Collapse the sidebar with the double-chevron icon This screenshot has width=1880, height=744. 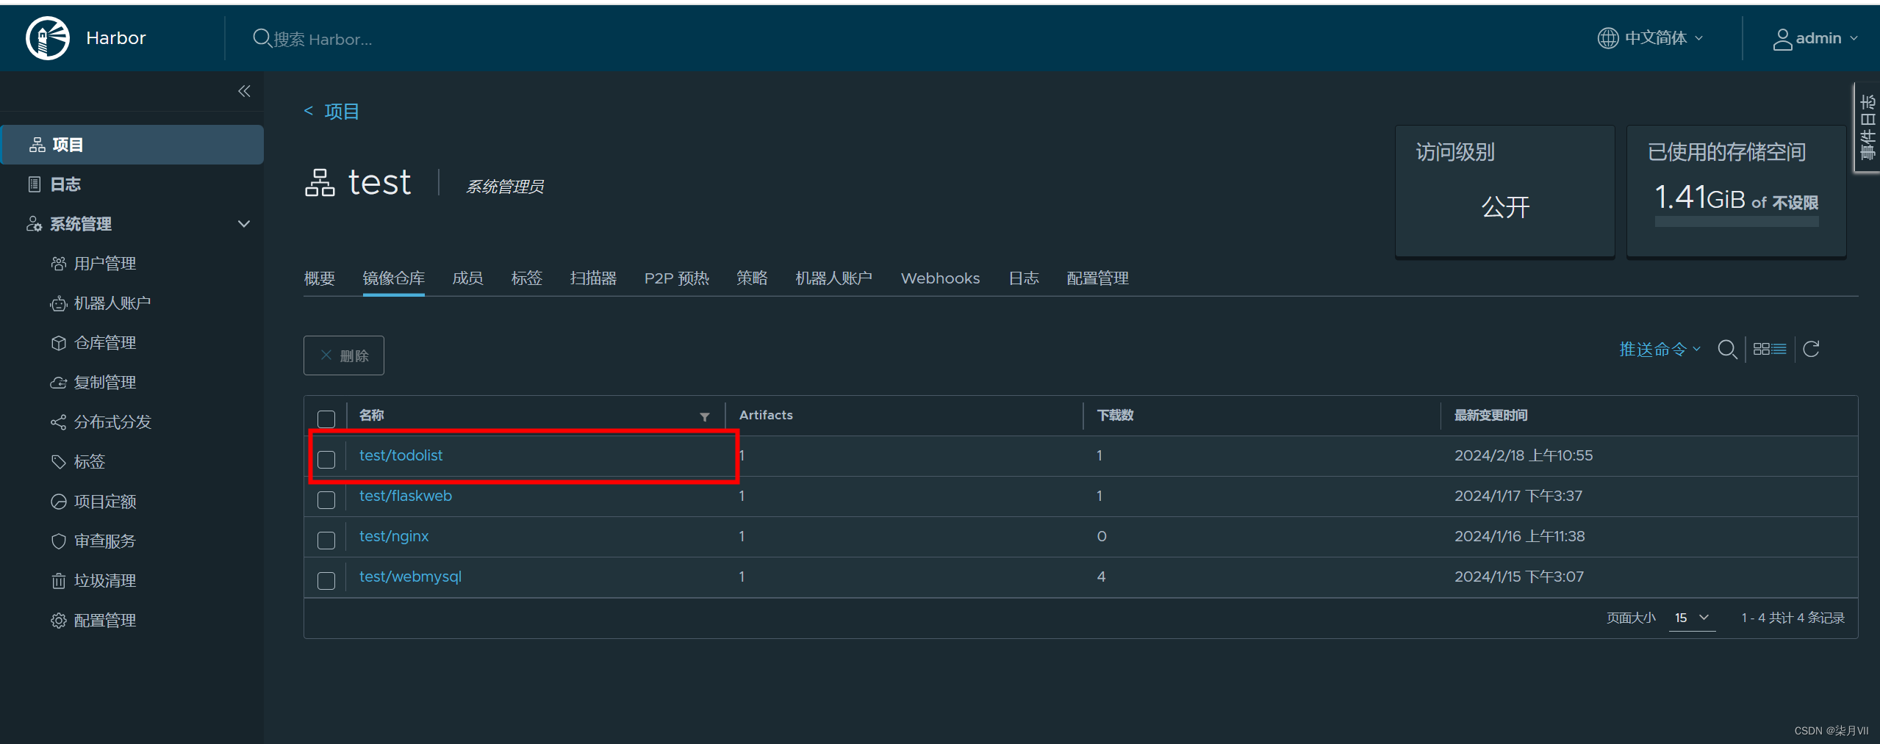[x=244, y=91]
